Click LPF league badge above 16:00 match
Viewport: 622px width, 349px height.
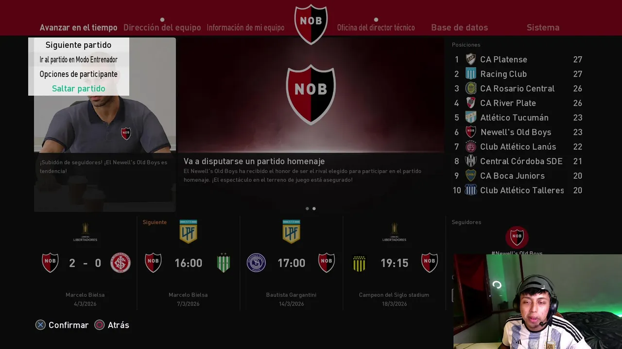(189, 231)
